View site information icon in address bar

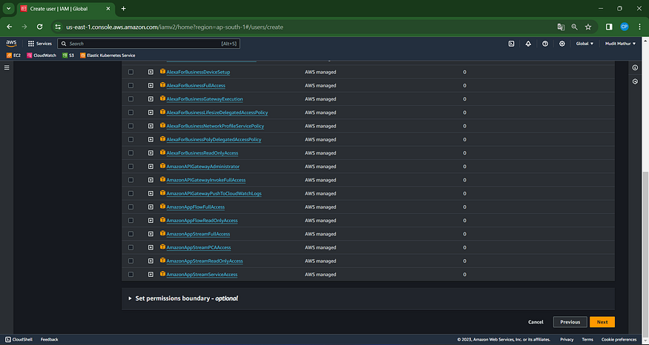pyautogui.click(x=59, y=27)
